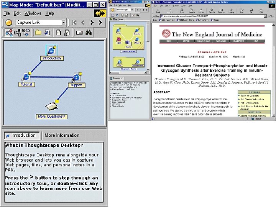Image resolution: width=276 pixels, height=207 pixels.
Task: Click the Introduction label on the map
Action: 52,58
